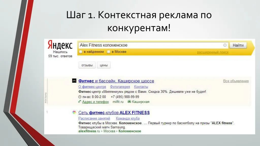Screen dimensions: 260x146
Task: Click the Яндекс logo
Action: [x=60, y=45]
